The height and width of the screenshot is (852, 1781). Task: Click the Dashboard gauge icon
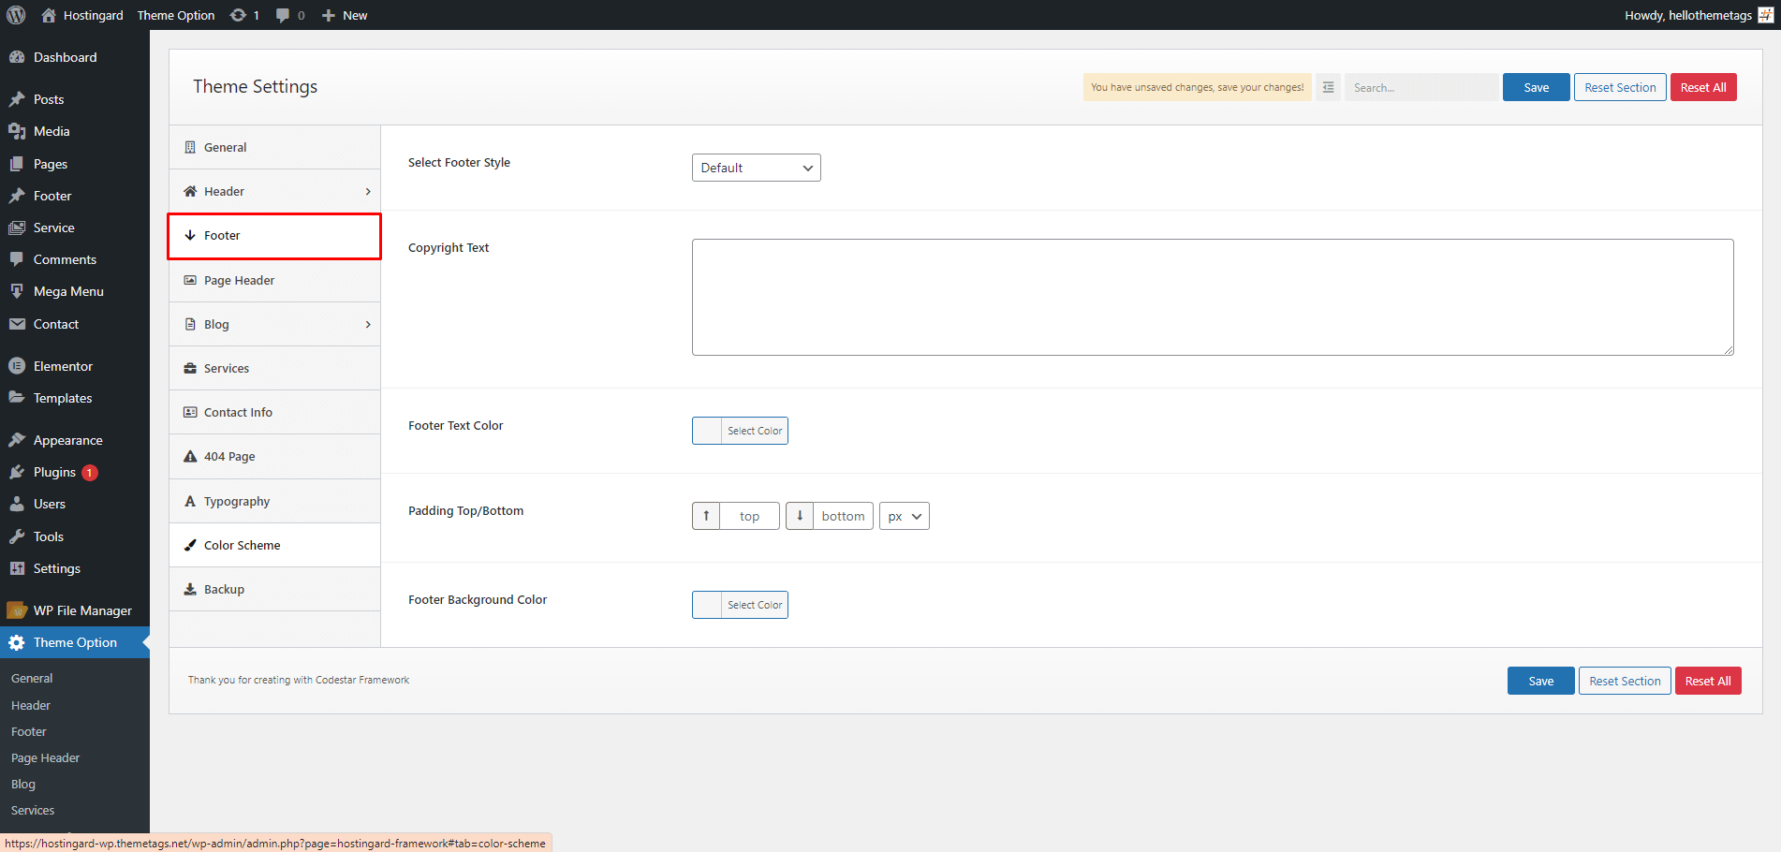tap(17, 57)
